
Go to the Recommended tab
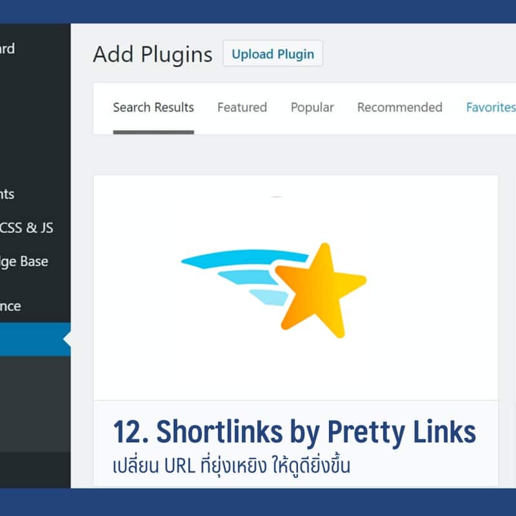(399, 108)
